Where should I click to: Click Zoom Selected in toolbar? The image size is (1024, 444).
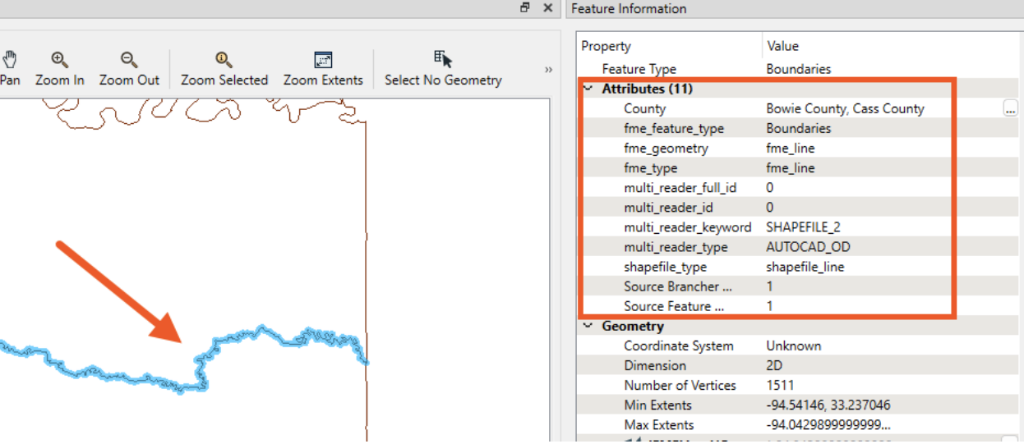click(x=224, y=69)
